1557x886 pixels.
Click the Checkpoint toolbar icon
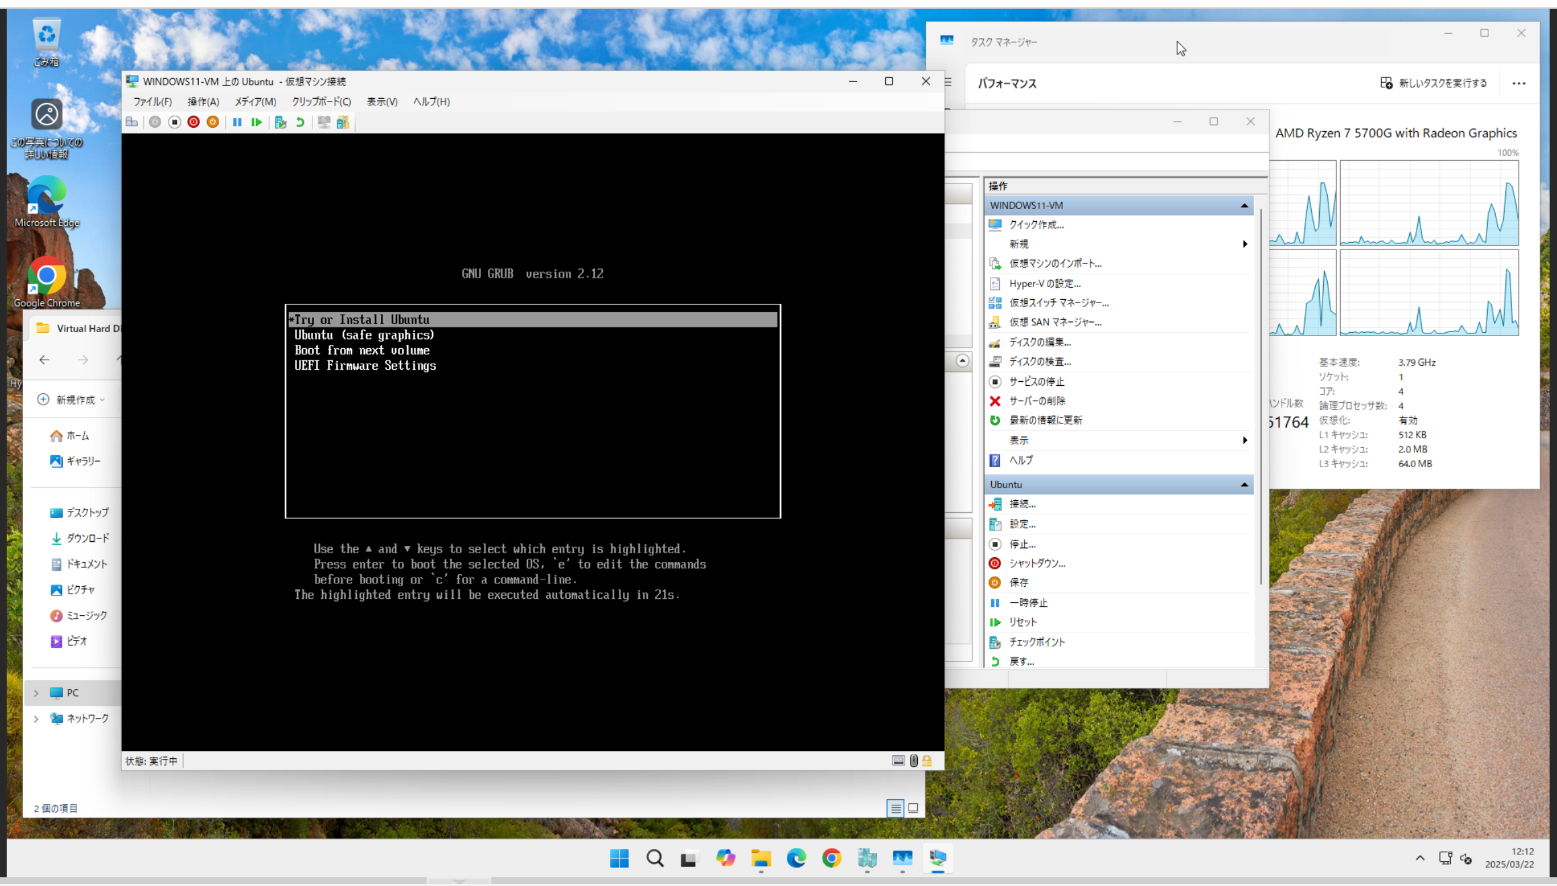tap(280, 122)
